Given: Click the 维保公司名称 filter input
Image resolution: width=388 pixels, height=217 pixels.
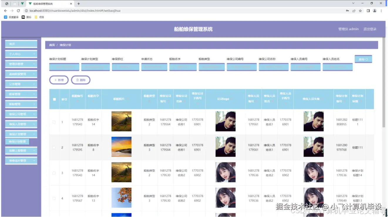Looking at the screenshot, I should 274,67.
